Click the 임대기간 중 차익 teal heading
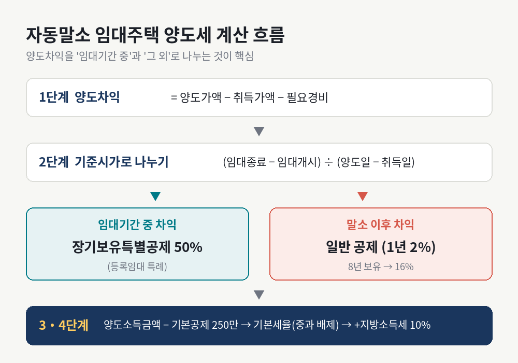 tap(137, 225)
